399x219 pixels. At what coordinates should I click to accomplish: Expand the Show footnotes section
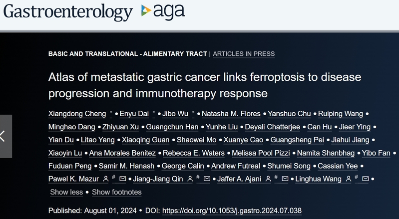click(x=116, y=192)
